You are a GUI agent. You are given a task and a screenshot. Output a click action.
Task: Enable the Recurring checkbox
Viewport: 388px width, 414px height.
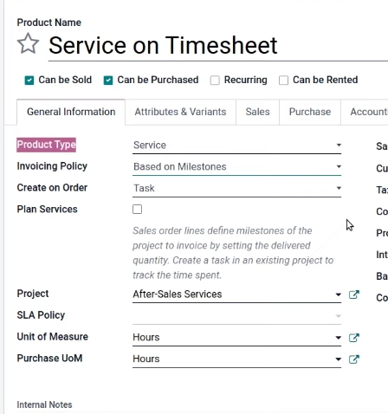pyautogui.click(x=215, y=81)
